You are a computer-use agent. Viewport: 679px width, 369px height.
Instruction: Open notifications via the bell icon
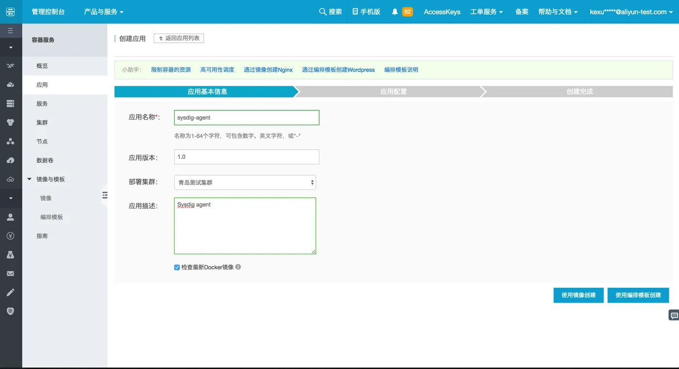(395, 12)
